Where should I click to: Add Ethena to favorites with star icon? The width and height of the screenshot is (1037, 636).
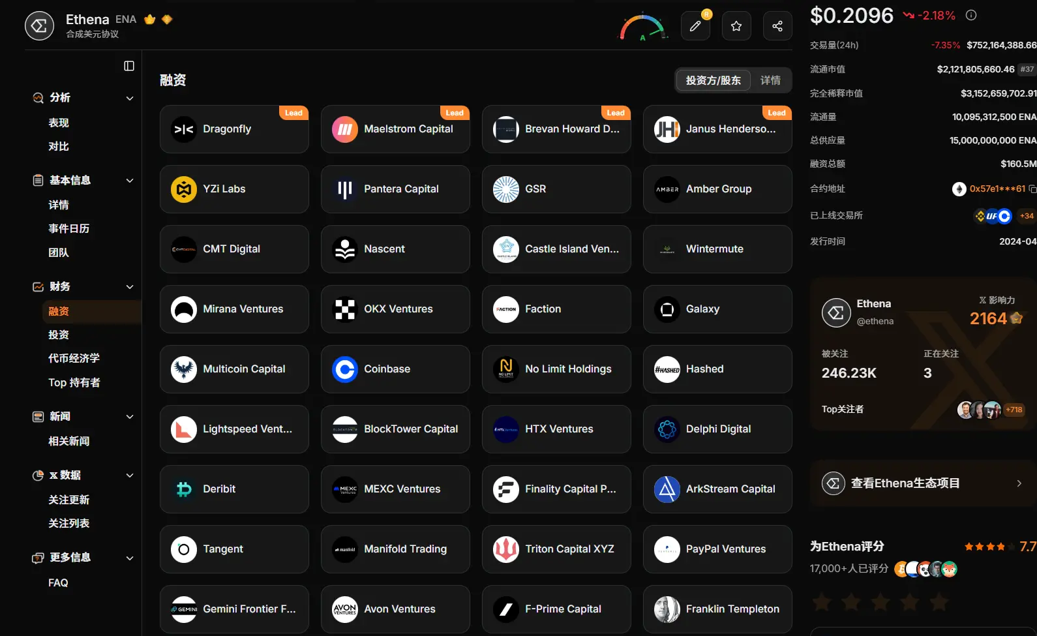pos(736,26)
